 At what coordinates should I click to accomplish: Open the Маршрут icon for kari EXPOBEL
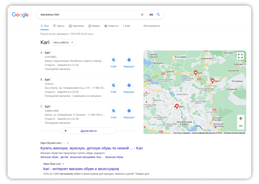(x=129, y=60)
